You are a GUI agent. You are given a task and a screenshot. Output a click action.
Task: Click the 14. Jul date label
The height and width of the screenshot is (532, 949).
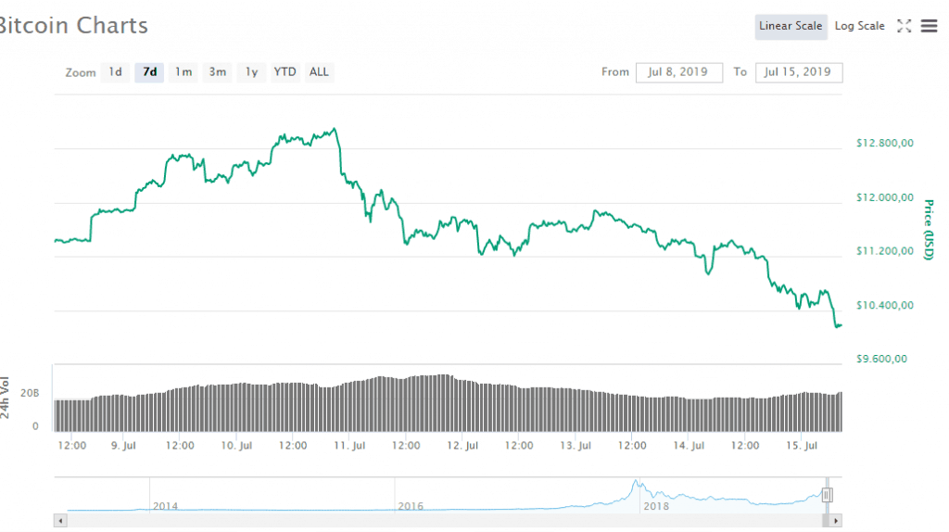(689, 446)
